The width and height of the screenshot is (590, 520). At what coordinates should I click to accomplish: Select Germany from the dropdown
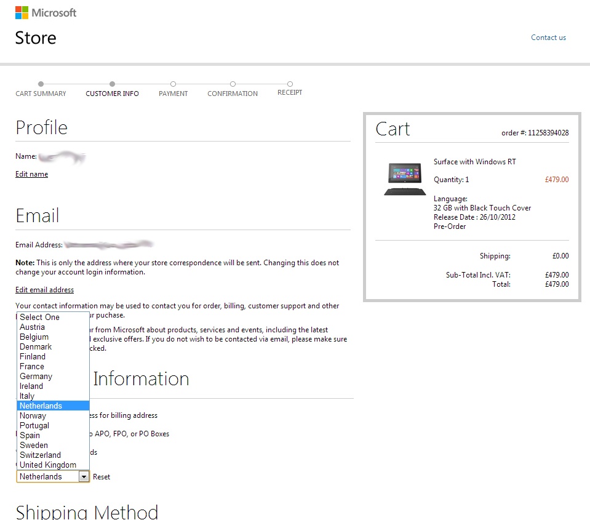click(53, 376)
